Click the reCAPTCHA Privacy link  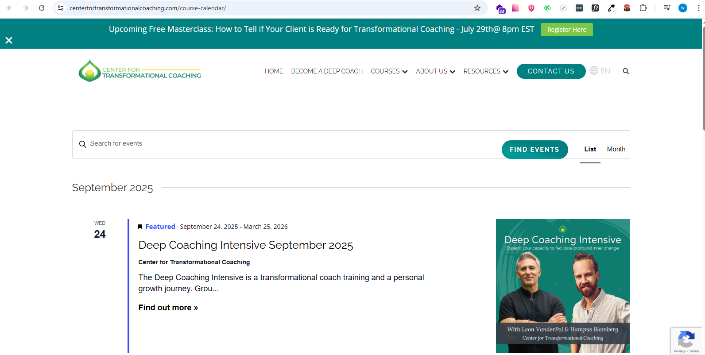679,351
